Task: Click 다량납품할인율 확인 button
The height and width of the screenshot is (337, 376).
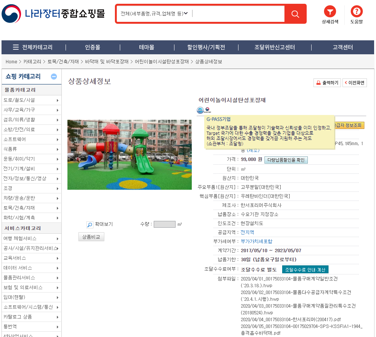Action: pos(286,160)
